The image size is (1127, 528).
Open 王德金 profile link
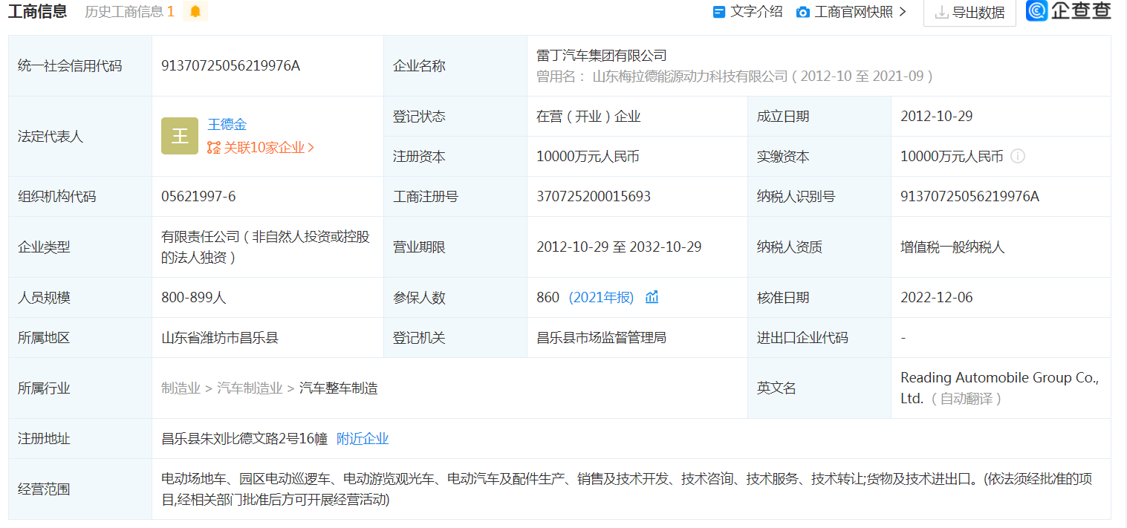click(x=227, y=124)
